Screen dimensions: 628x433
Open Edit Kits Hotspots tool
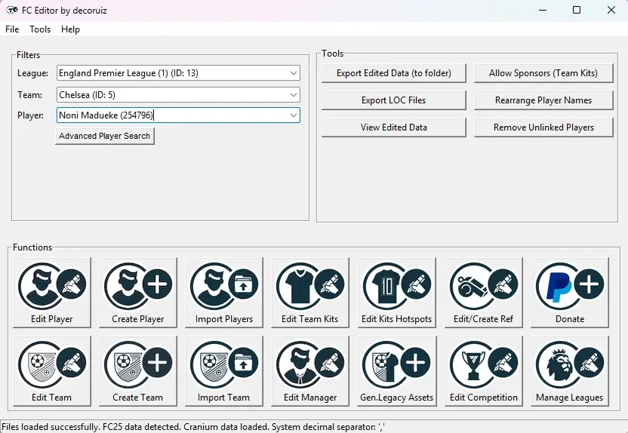396,293
